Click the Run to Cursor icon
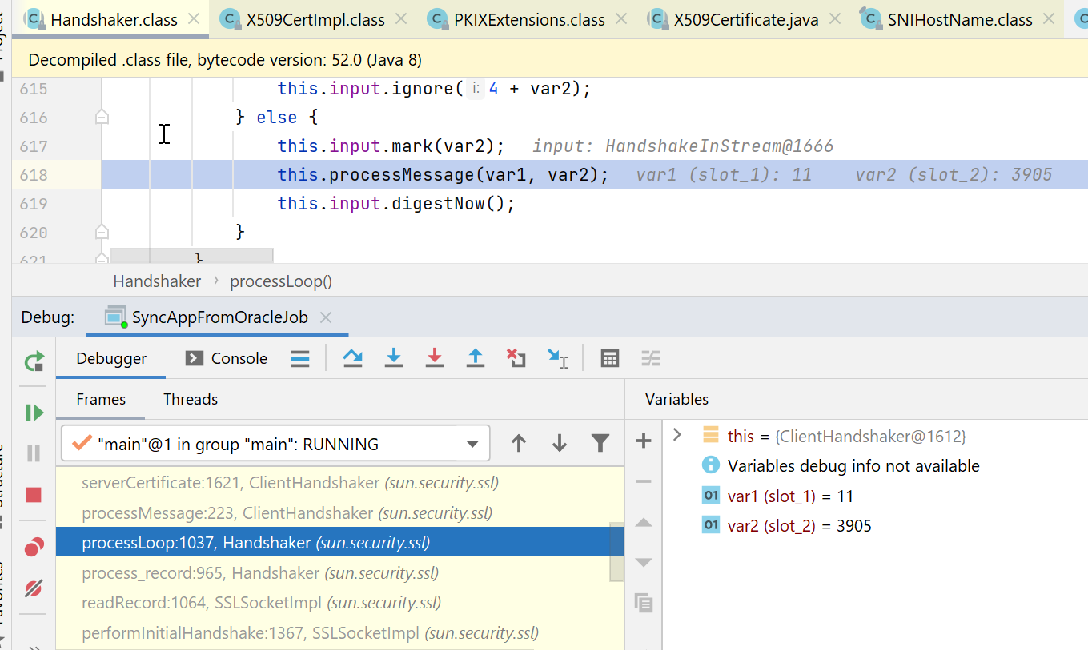 tap(558, 358)
